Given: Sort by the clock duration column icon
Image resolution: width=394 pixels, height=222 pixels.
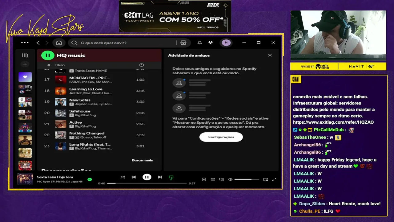Looking at the screenshot, I should point(141,65).
